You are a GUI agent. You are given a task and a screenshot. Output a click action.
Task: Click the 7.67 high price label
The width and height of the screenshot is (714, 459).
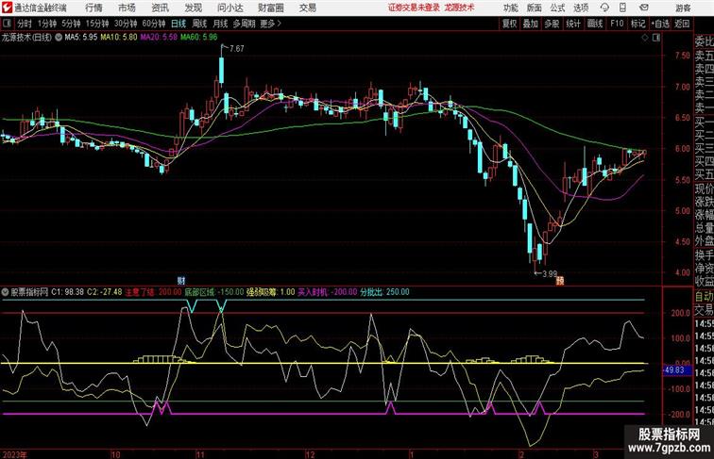pos(237,48)
